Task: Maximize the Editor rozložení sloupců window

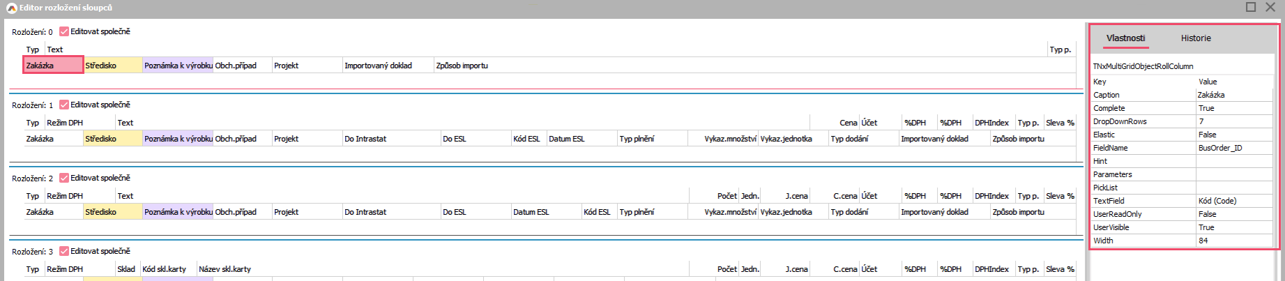Action: [x=1251, y=7]
